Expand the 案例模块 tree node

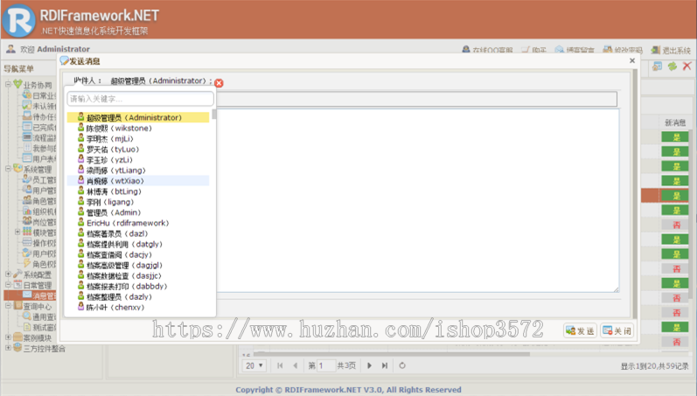point(8,337)
